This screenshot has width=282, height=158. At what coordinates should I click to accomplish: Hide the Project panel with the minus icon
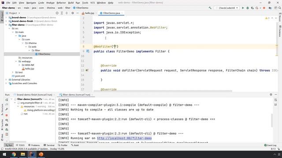tap(78, 13)
